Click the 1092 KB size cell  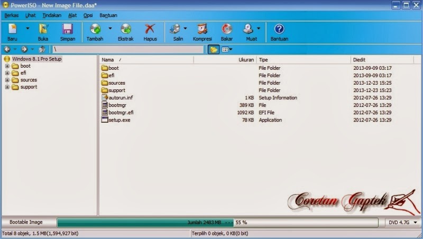[x=245, y=113]
